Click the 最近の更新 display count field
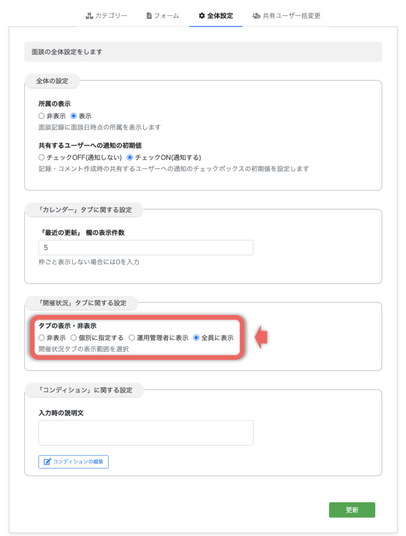This screenshot has width=406, height=536. tap(145, 248)
